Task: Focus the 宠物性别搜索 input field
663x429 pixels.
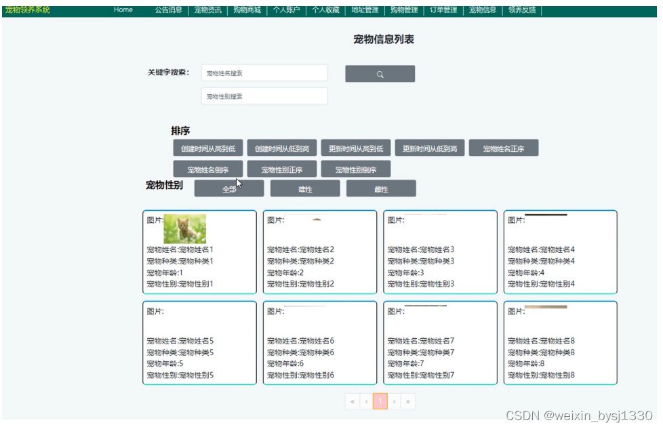Action: [264, 96]
